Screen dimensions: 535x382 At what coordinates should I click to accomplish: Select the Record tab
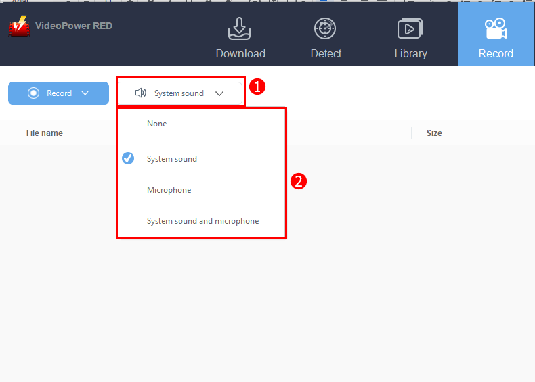click(496, 34)
